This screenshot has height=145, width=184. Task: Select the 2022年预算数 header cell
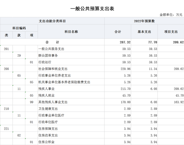point(144,21)
